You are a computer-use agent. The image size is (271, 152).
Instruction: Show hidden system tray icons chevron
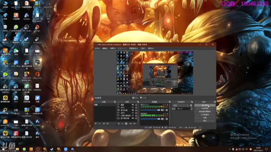coord(230,149)
